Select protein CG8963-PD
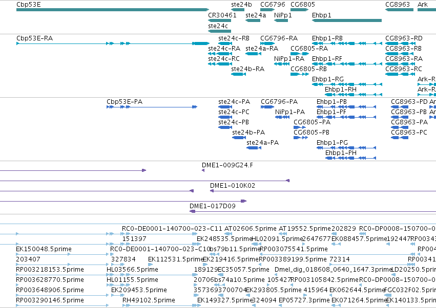436x308 pixels. [409, 102]
